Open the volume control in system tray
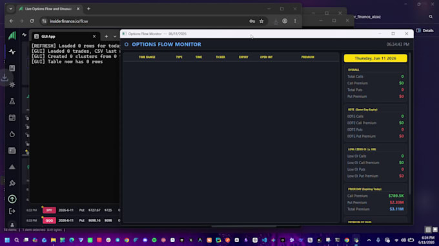 tap(403, 240)
